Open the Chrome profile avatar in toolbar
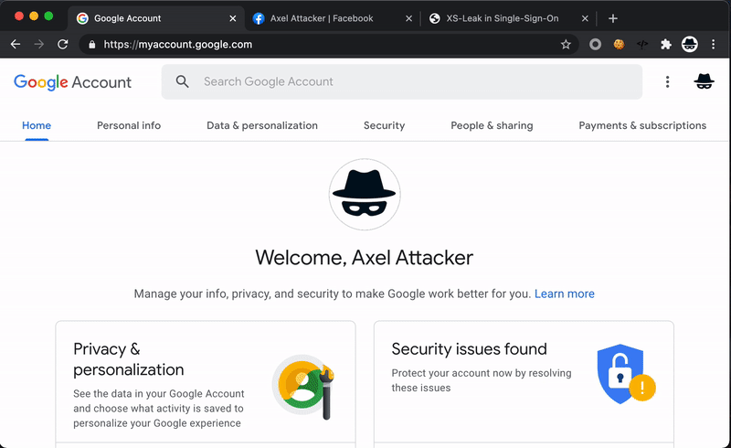Screen dimensions: 731x448 tap(690, 44)
